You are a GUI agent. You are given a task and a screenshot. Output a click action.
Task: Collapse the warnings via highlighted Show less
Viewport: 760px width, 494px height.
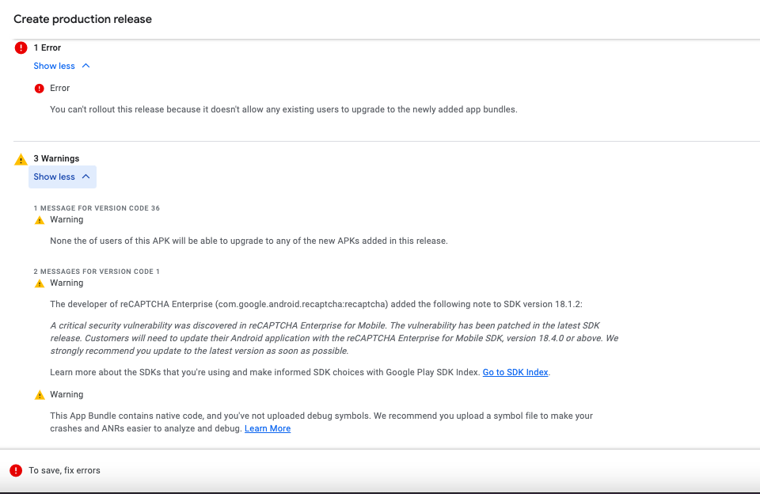[62, 177]
